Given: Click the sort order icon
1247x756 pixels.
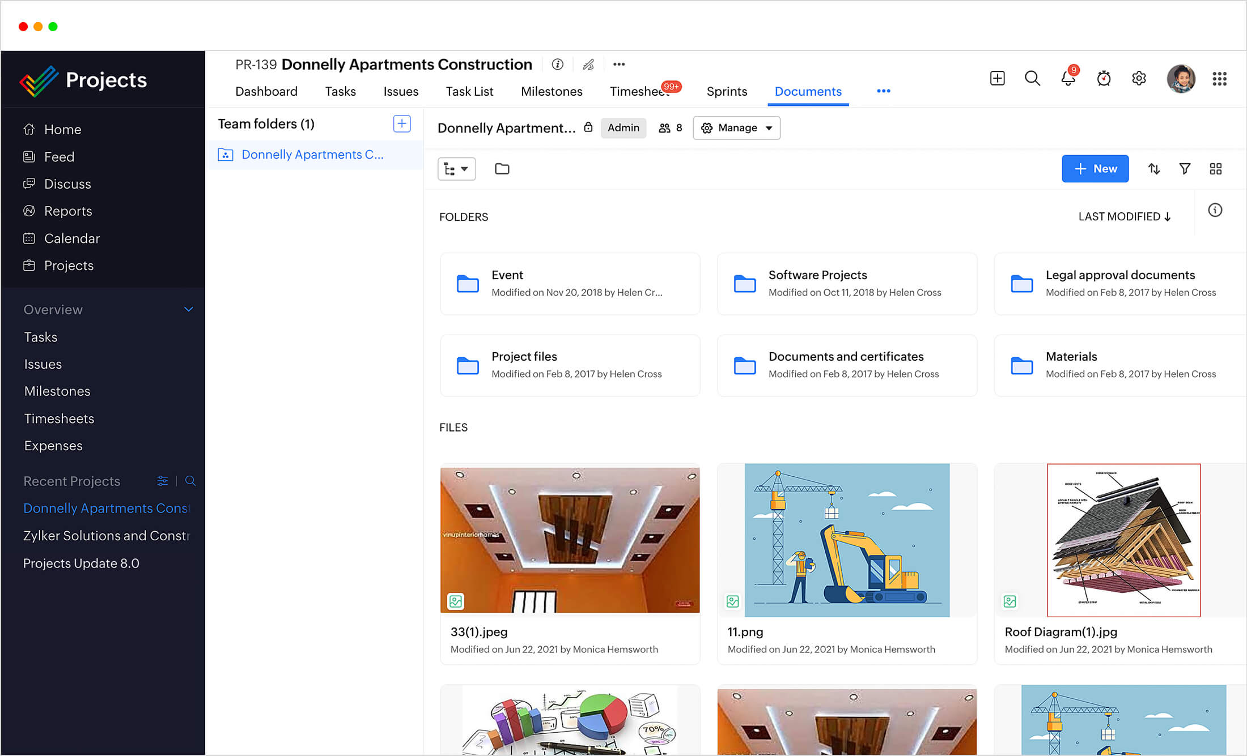Looking at the screenshot, I should coord(1155,169).
